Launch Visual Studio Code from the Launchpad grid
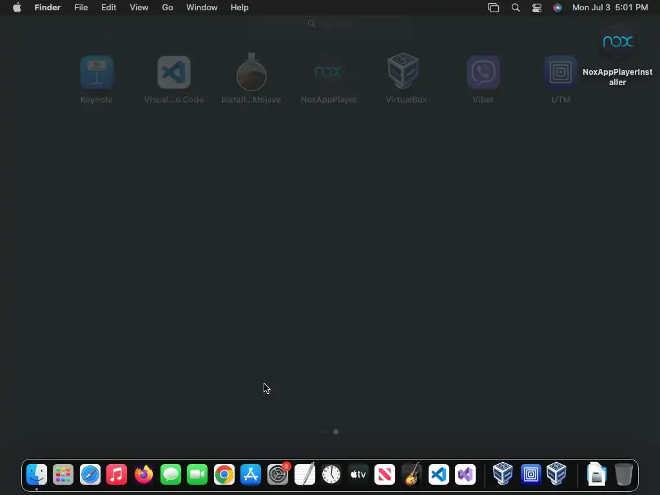This screenshot has height=495, width=660. [x=174, y=72]
